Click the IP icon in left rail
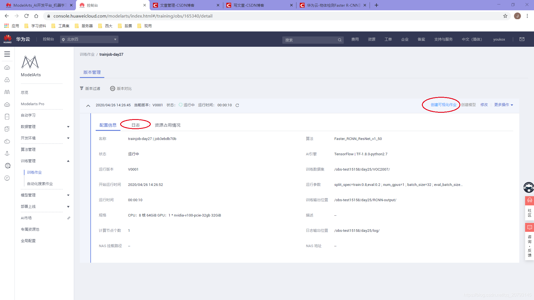The width and height of the screenshot is (534, 300). coord(7,178)
